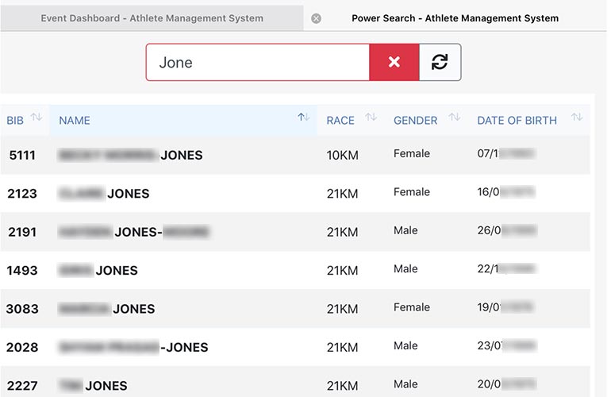Clear the search with the red X button
This screenshot has height=397, width=611.
point(394,62)
